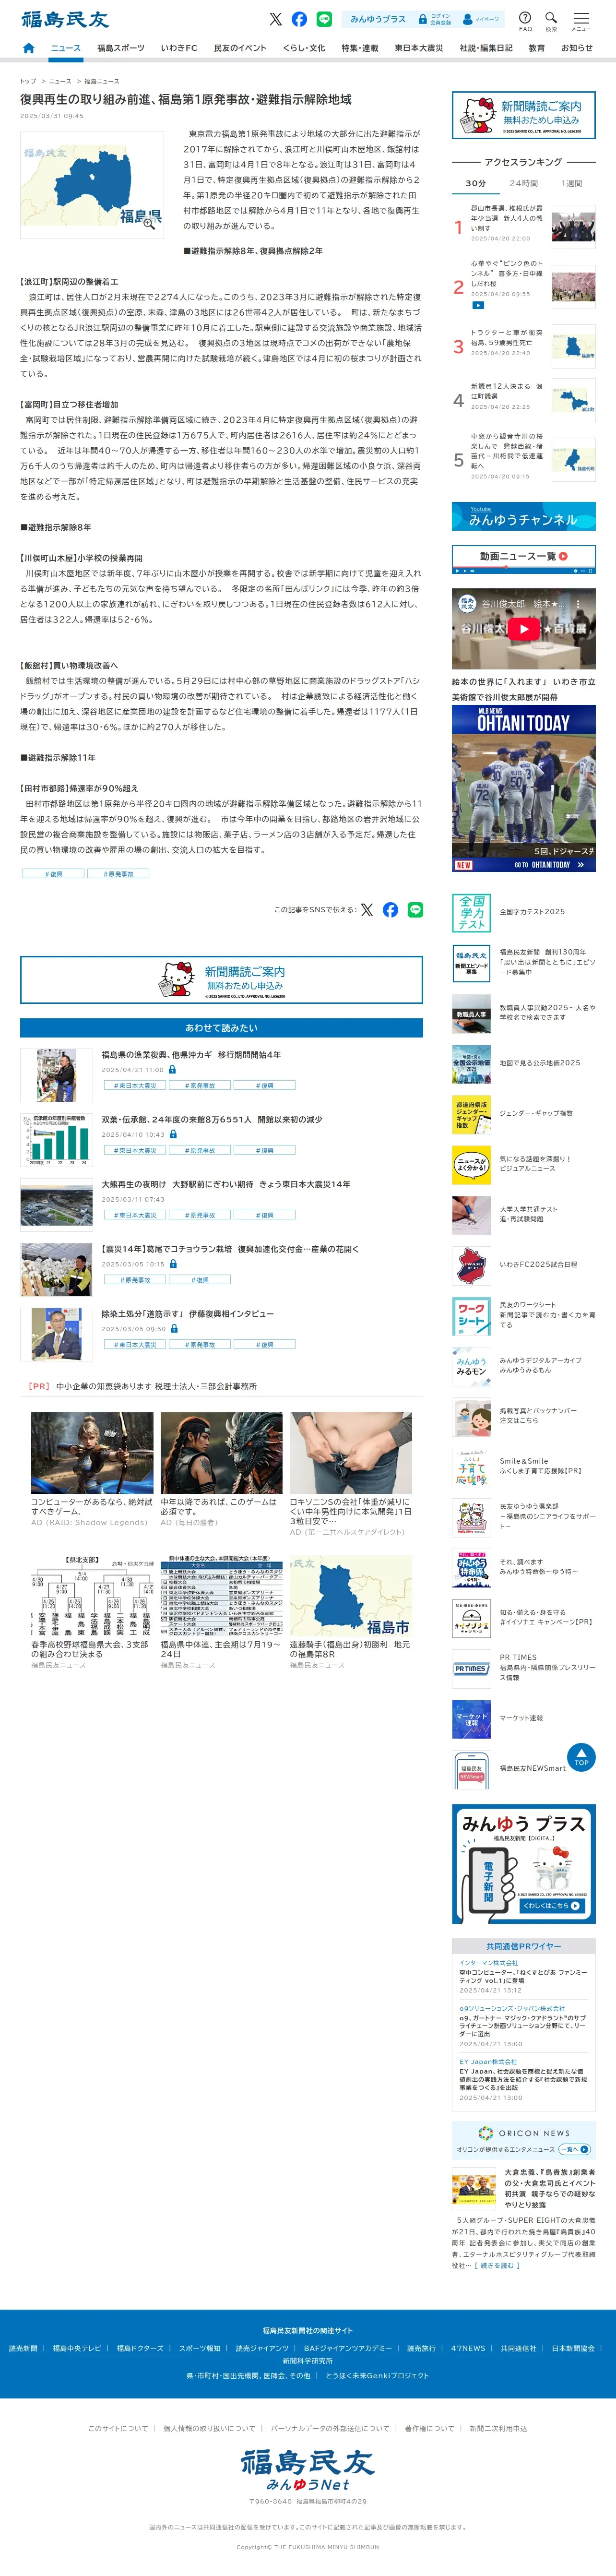Image resolution: width=616 pixels, height=2576 pixels.
Task: Switch ranking to the 24時間 tab
Action: coord(523,183)
